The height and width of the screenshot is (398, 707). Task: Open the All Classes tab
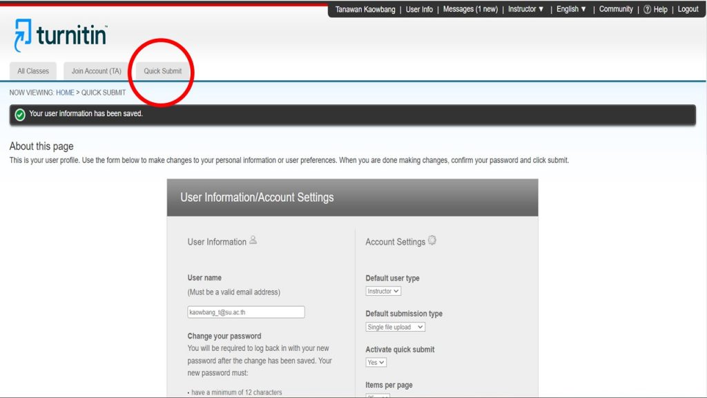[x=33, y=71]
